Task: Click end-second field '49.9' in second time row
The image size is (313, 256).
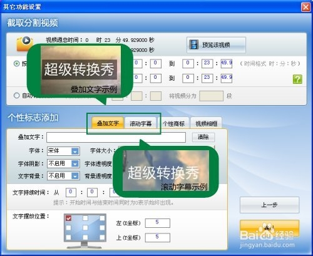Action: click(227, 78)
